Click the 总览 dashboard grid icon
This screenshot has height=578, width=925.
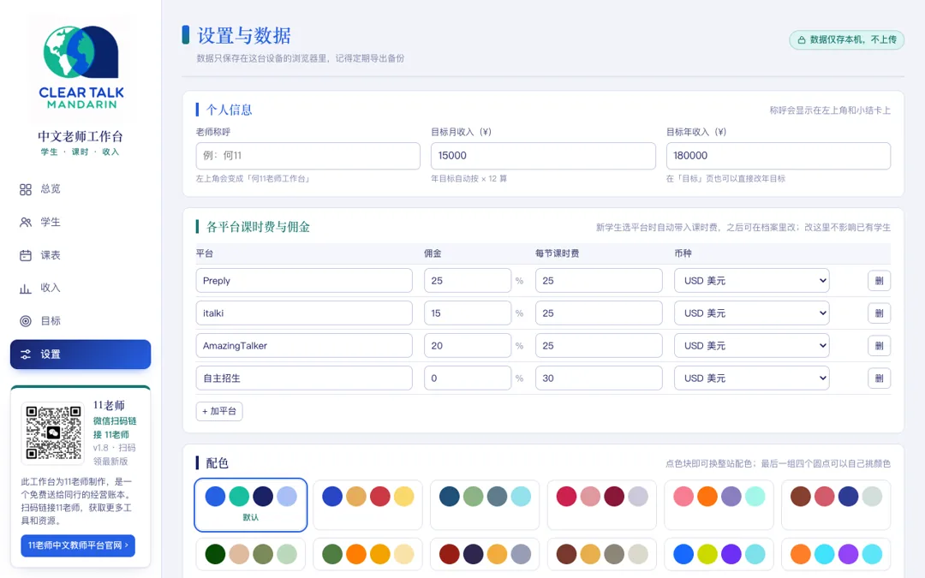click(26, 189)
